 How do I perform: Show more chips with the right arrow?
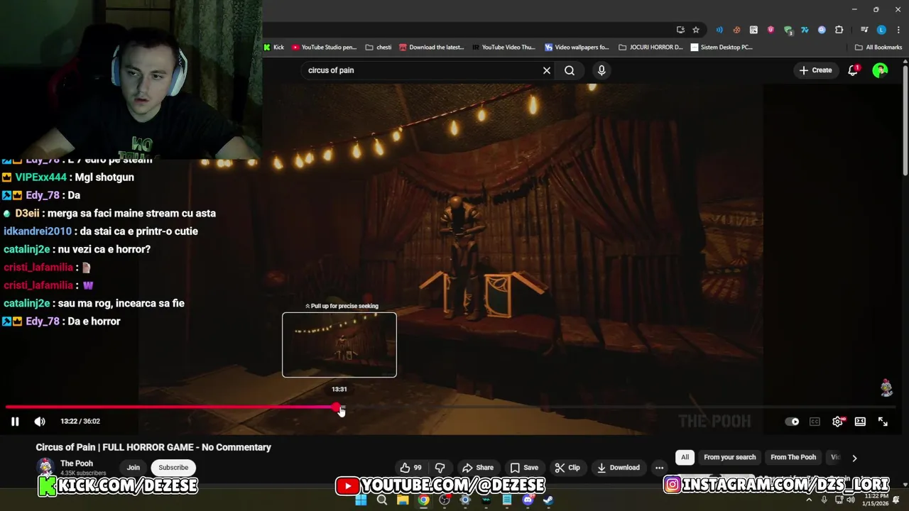tap(854, 458)
